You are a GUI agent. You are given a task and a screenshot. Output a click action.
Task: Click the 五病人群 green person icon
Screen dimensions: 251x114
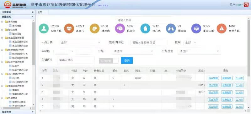point(44,28)
